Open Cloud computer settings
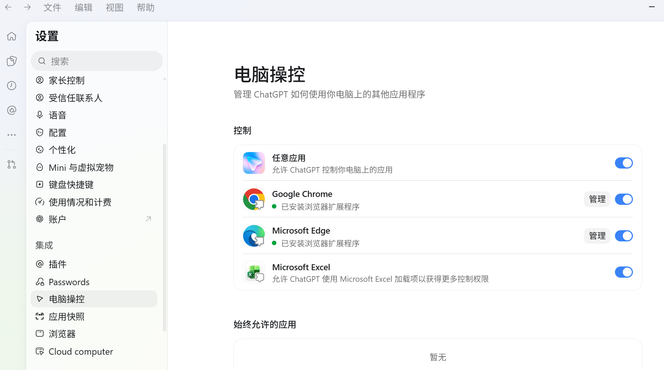Viewport: 664px width, 370px height. (x=94, y=352)
